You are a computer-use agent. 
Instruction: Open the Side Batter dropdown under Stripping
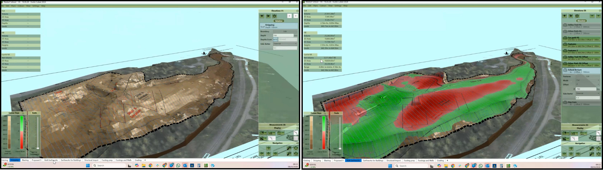tap(285, 44)
